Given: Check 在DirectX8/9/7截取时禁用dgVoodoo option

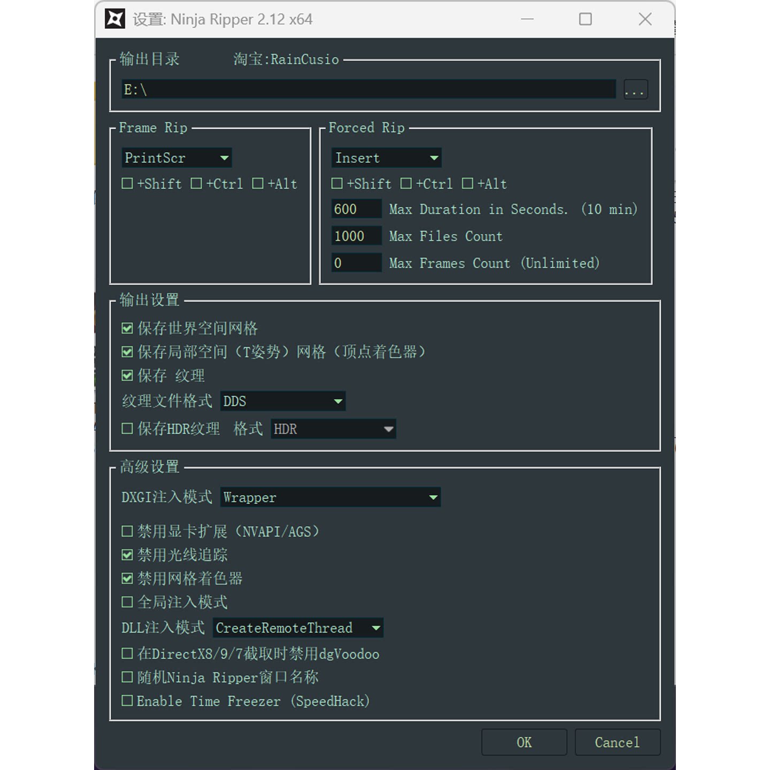Looking at the screenshot, I should [x=127, y=653].
